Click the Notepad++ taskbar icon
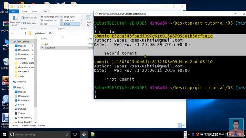The image size is (246, 138). [93, 135]
